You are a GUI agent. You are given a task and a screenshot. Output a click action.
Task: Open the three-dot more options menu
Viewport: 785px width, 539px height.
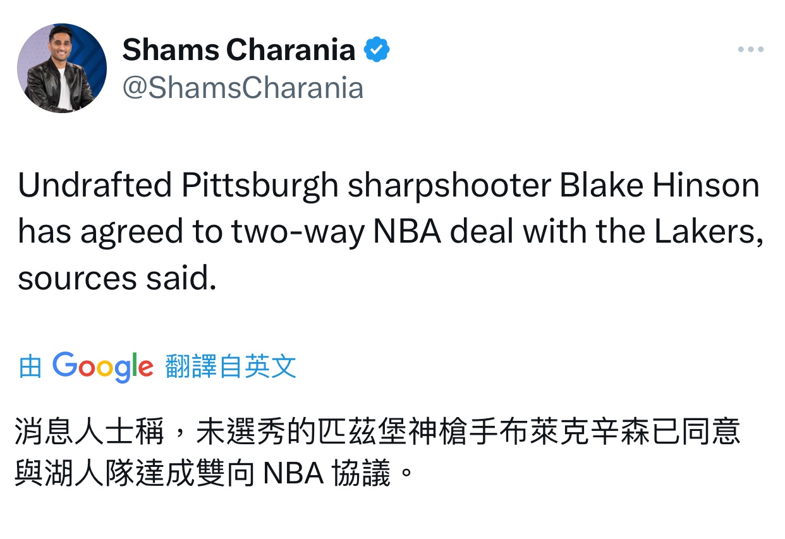[x=751, y=49]
